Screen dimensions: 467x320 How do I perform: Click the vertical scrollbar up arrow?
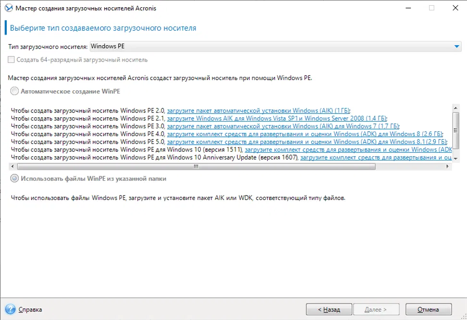click(455, 107)
